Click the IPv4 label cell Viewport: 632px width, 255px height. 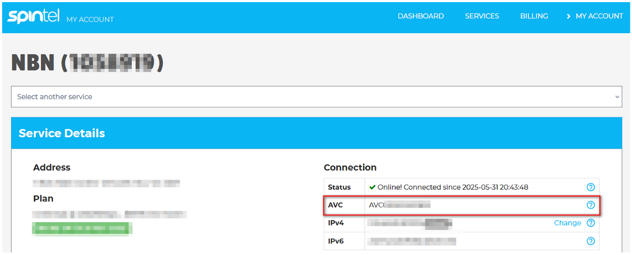pos(344,223)
